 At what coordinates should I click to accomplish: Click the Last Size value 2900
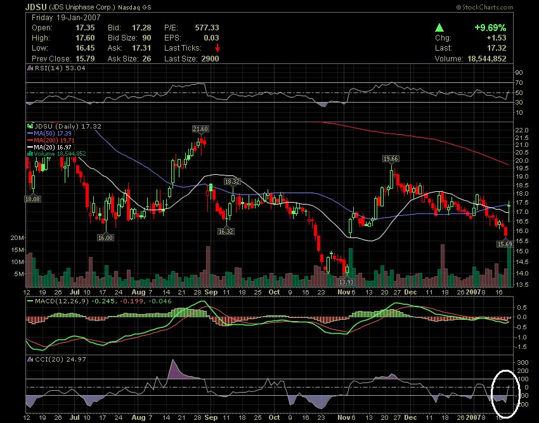click(210, 58)
